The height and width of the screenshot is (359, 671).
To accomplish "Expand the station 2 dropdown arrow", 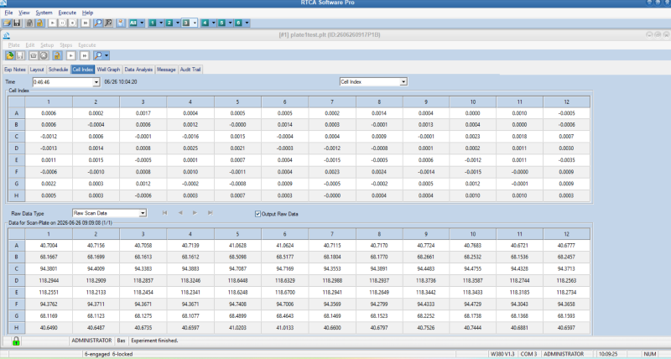I will (178, 23).
